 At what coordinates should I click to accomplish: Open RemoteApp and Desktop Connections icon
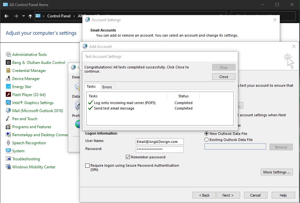point(8,135)
